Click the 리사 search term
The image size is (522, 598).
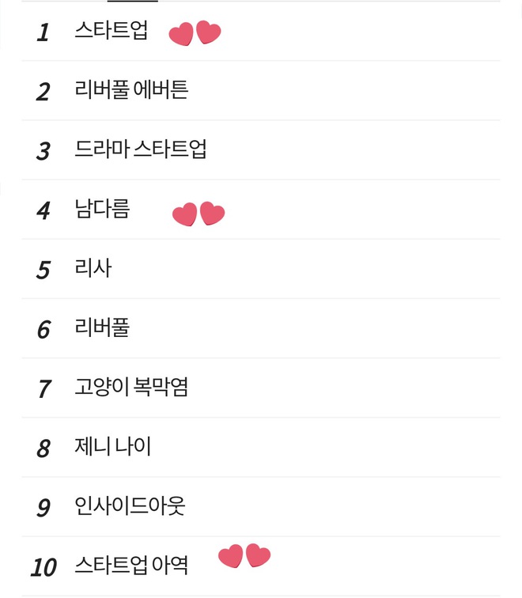pyautogui.click(x=93, y=268)
